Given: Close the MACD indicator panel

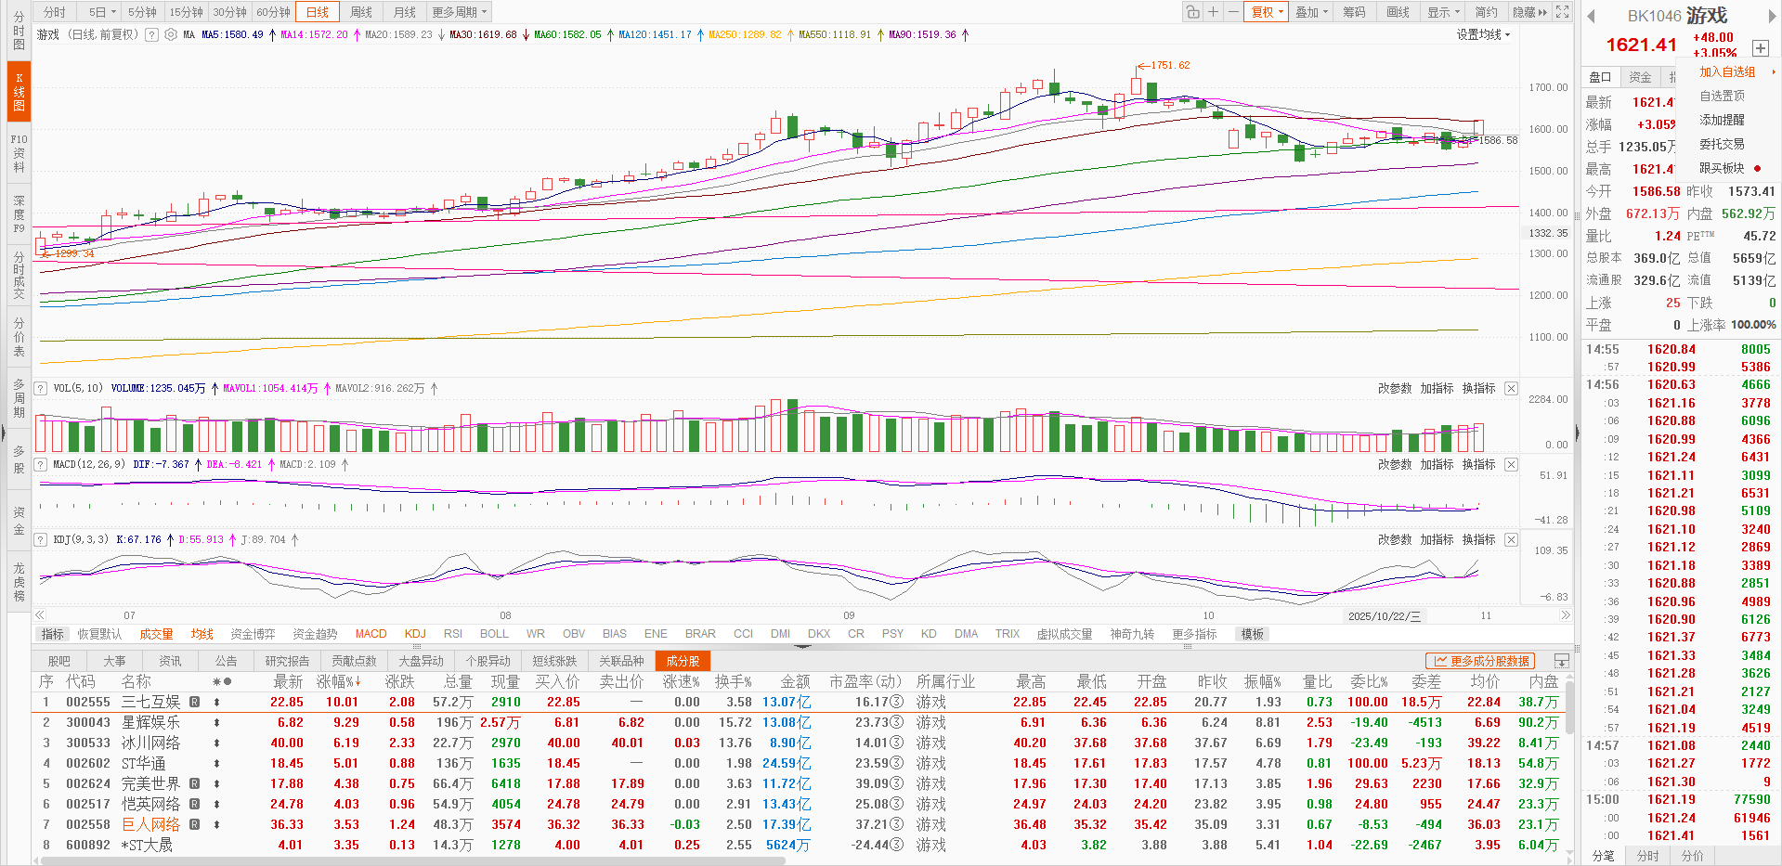Looking at the screenshot, I should point(1511,464).
